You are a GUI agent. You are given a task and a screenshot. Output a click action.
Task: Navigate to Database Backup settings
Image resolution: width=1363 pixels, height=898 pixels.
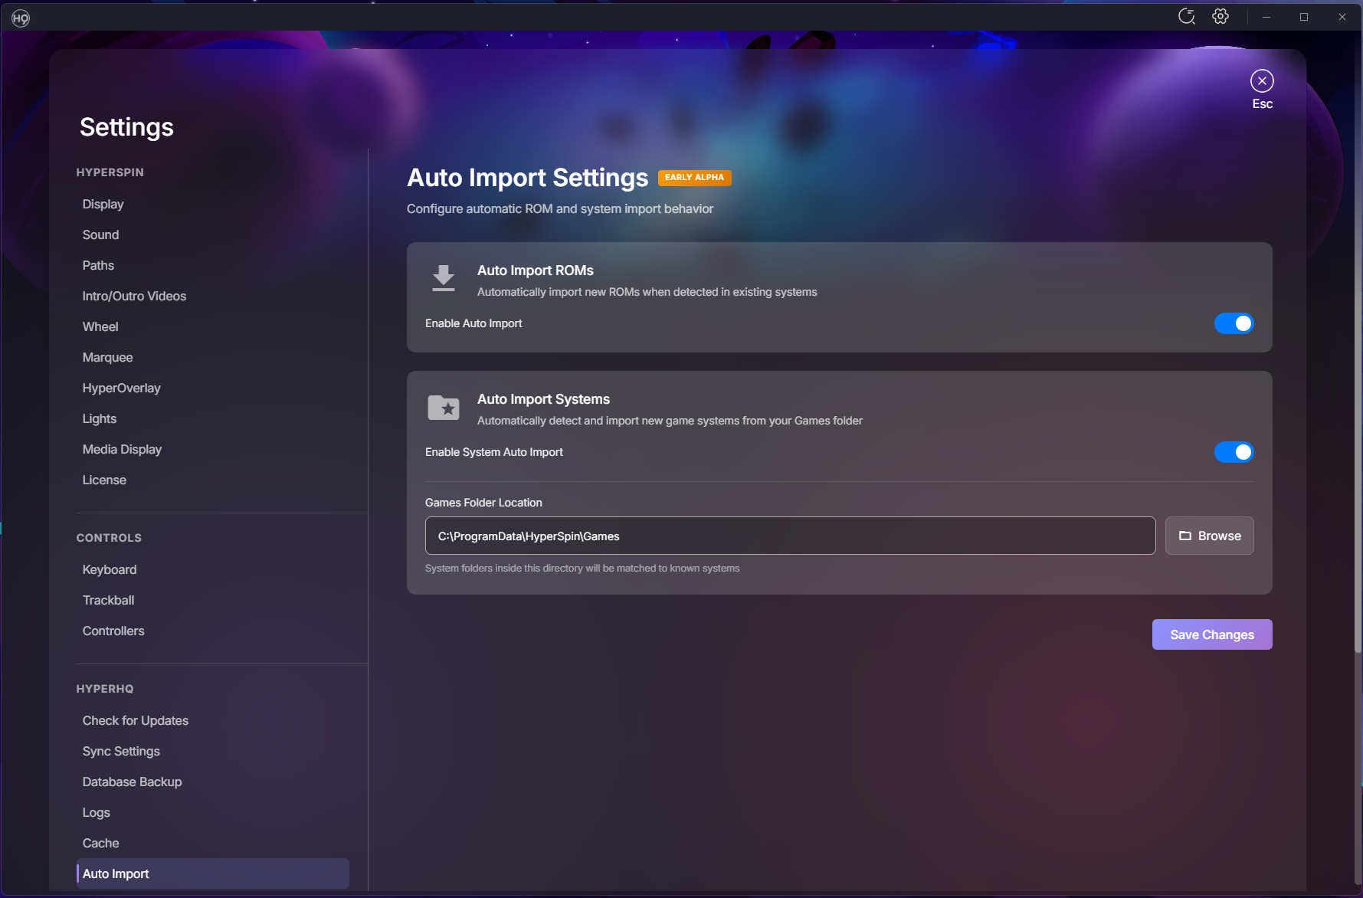(x=132, y=782)
